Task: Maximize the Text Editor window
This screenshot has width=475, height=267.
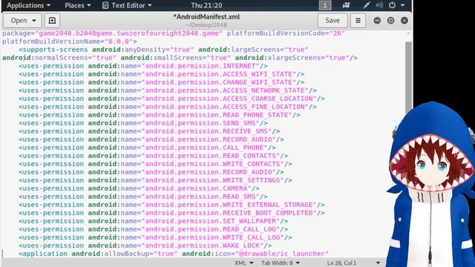Action: [x=391, y=20]
